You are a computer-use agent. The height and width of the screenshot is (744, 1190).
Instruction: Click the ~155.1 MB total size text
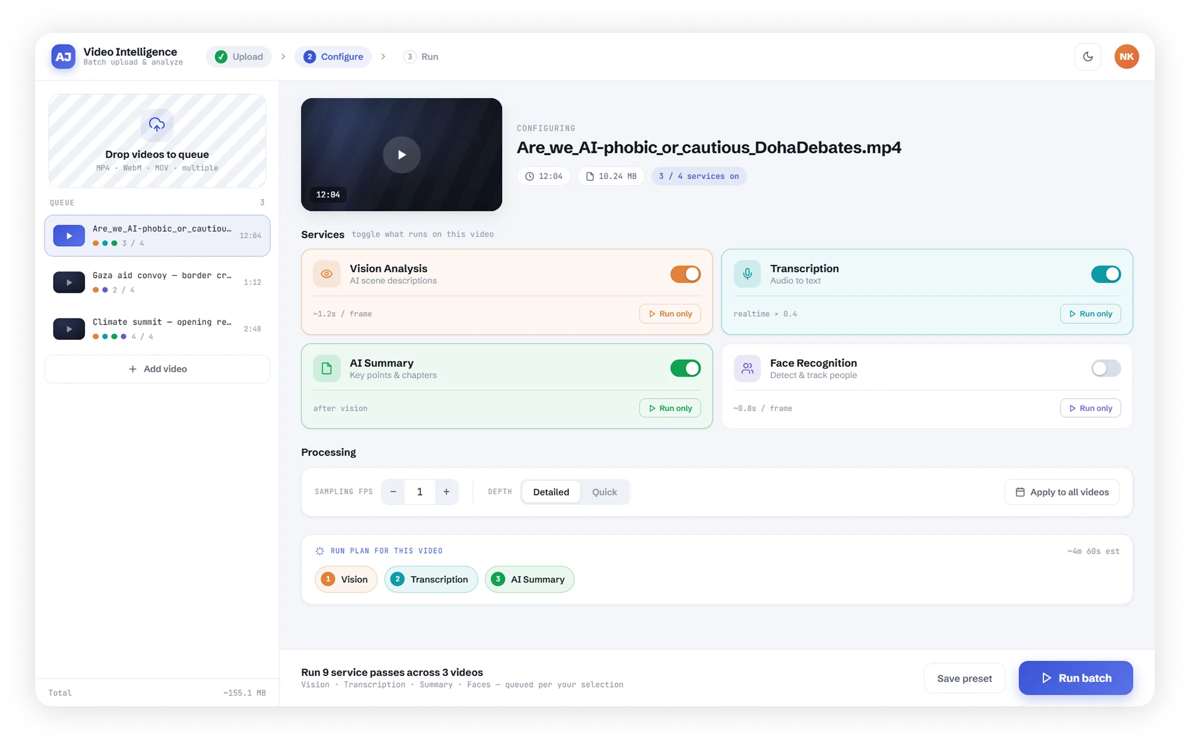point(245,693)
